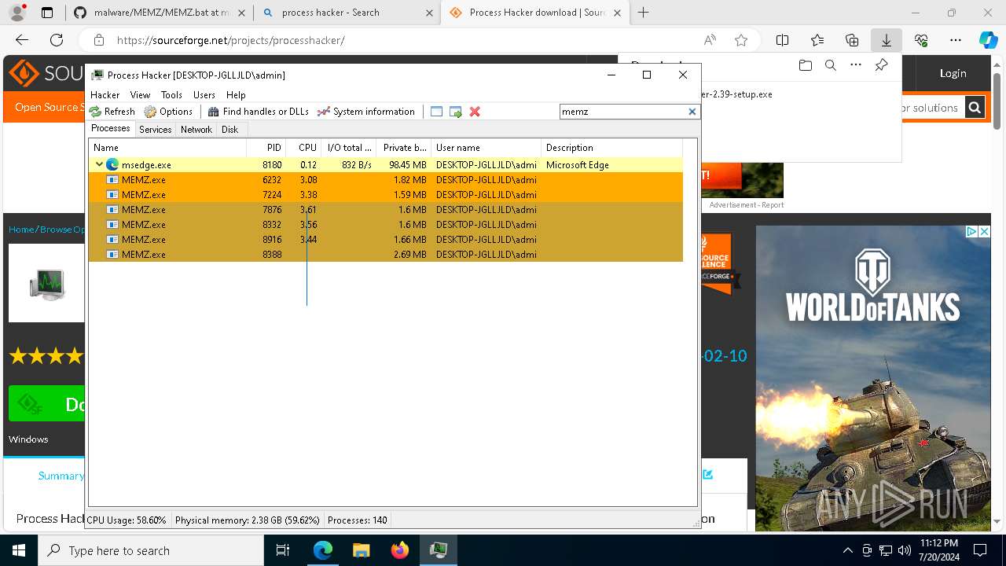Open File Explorer from the taskbar
Screen dimensions: 1006x566
click(x=362, y=550)
